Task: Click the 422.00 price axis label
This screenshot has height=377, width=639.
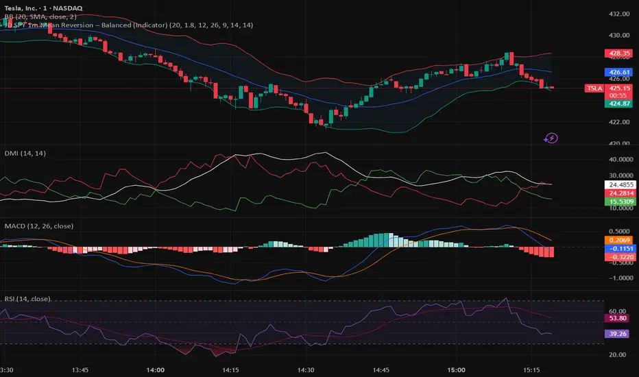Action: click(x=619, y=122)
